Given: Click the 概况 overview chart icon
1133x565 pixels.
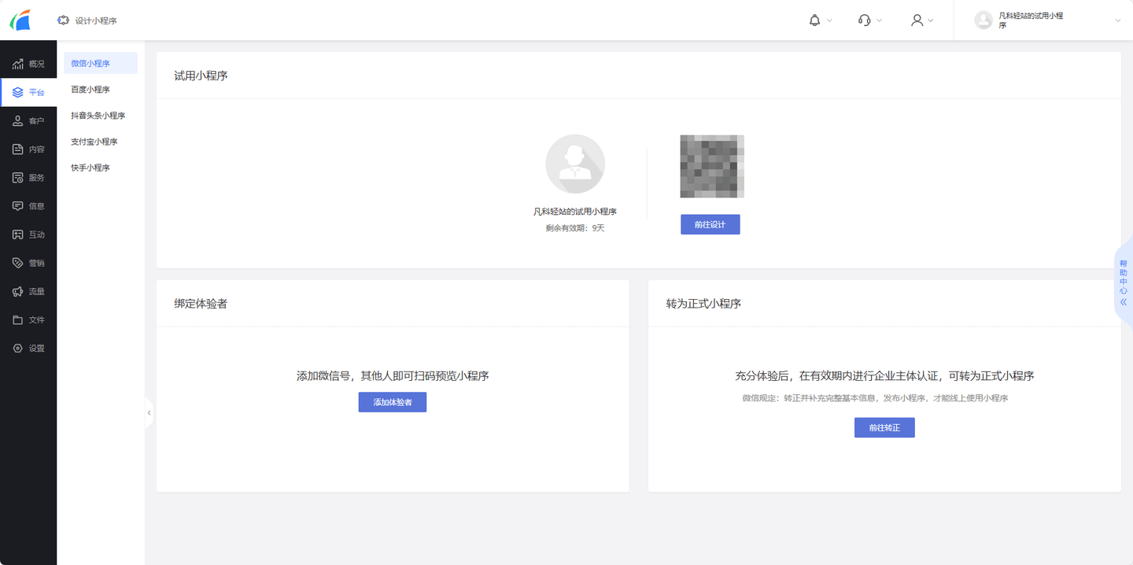Looking at the screenshot, I should (18, 64).
